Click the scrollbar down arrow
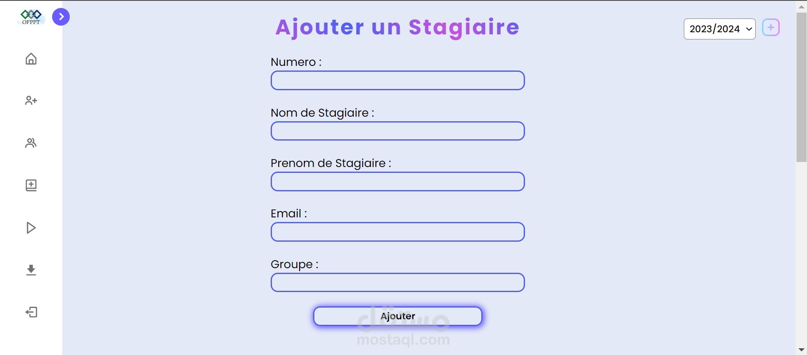The height and width of the screenshot is (355, 807). tap(801, 350)
